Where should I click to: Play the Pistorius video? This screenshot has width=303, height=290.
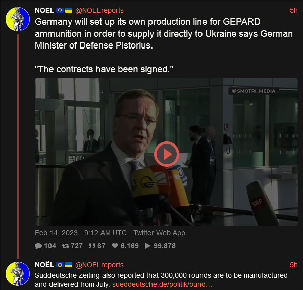coord(166,154)
